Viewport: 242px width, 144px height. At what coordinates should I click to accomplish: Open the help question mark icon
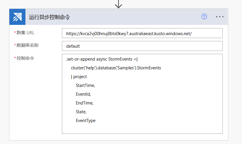204,16
